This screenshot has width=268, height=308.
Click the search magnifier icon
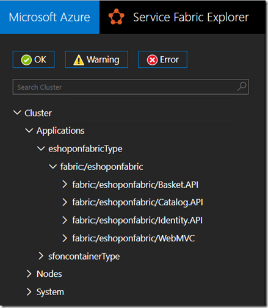(242, 87)
